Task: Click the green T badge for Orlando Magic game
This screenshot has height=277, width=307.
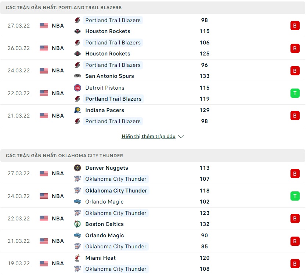Action: click(295, 196)
